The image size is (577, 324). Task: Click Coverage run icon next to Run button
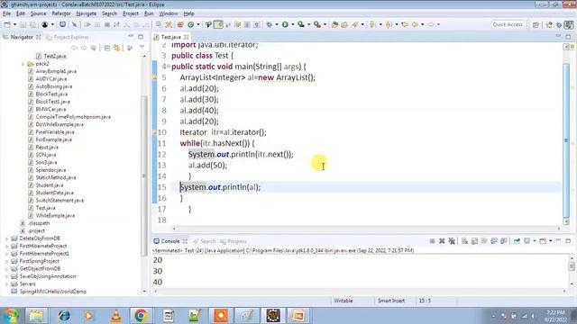(x=301, y=24)
